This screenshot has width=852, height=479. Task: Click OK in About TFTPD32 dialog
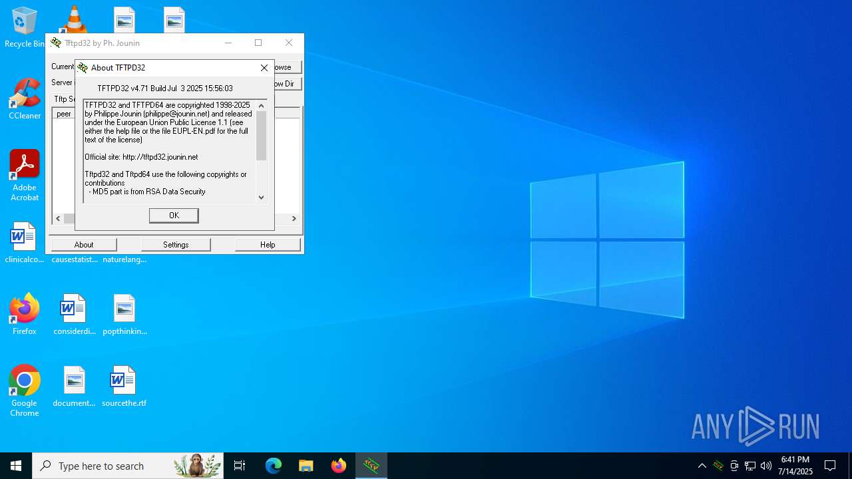tap(174, 216)
